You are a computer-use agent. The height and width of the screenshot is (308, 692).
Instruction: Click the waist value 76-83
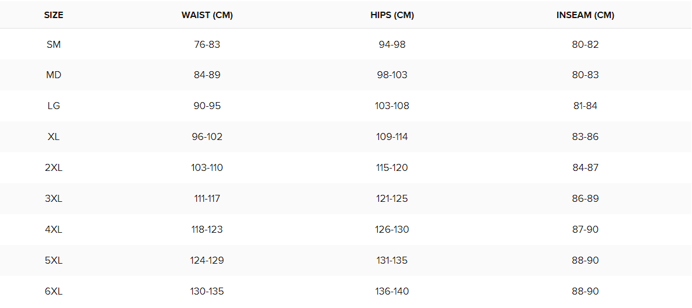pyautogui.click(x=207, y=44)
